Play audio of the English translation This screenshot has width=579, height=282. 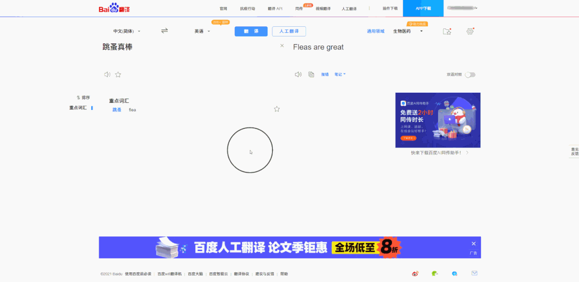(x=298, y=75)
